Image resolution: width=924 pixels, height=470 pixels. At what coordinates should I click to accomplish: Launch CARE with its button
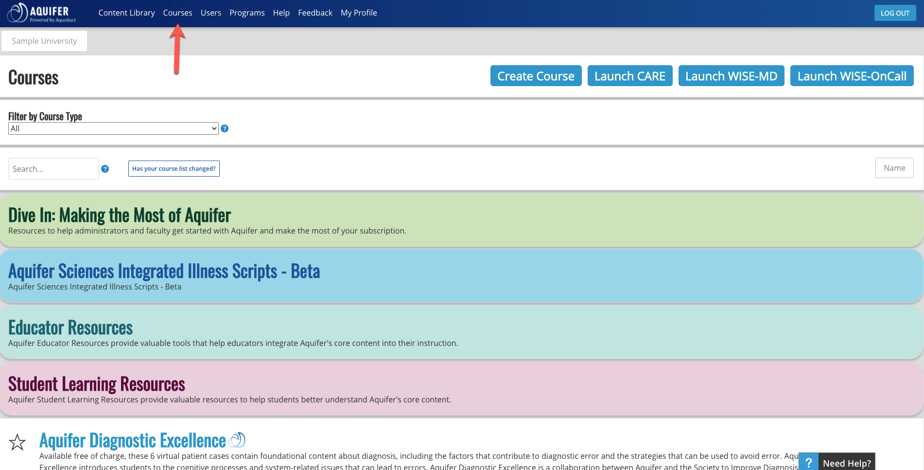[630, 76]
